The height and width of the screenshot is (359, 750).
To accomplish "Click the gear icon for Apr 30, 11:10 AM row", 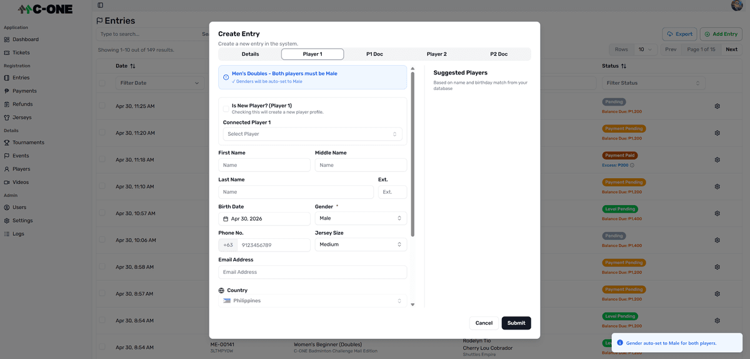I will [717, 186].
